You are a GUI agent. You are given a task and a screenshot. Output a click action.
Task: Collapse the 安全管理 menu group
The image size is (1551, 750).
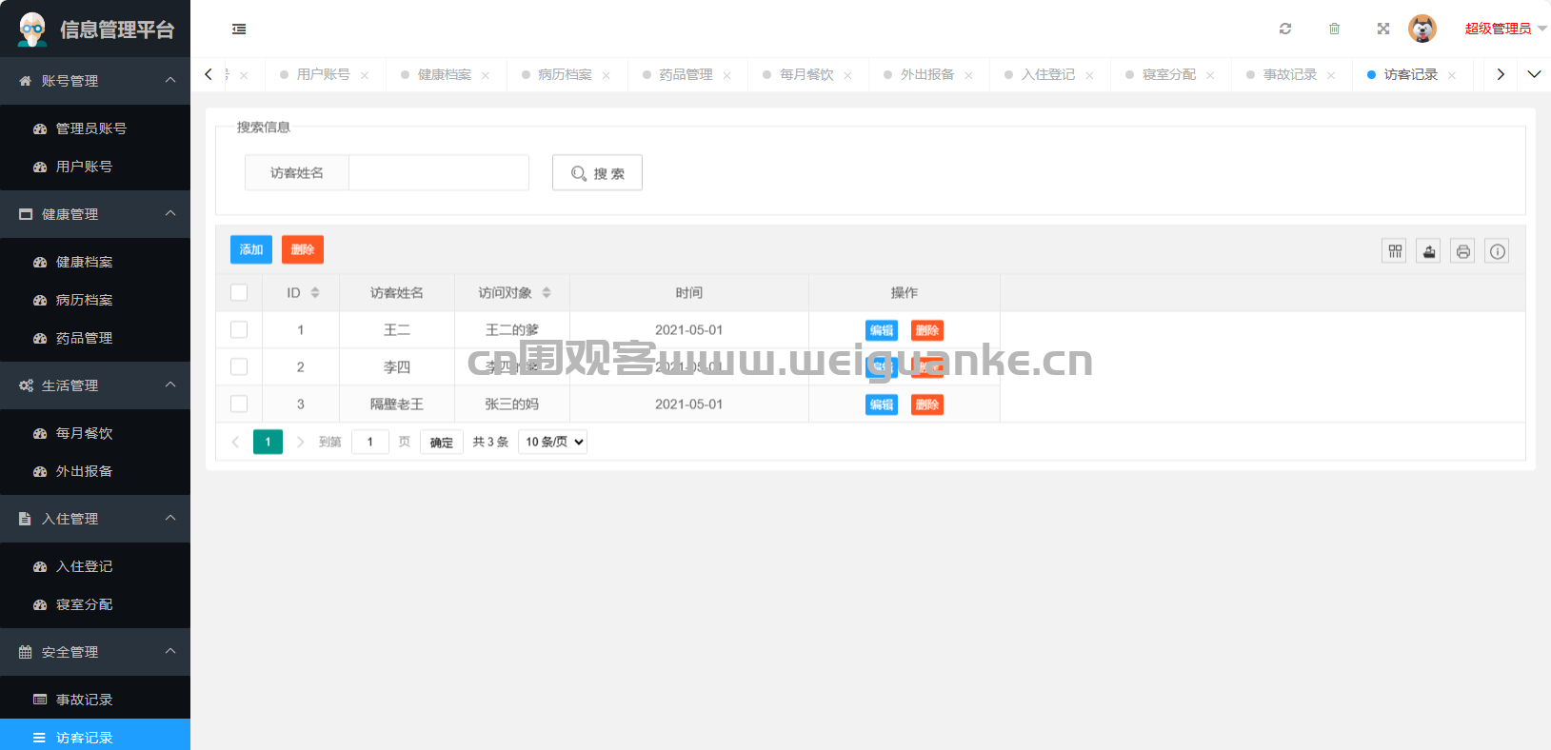[95, 652]
